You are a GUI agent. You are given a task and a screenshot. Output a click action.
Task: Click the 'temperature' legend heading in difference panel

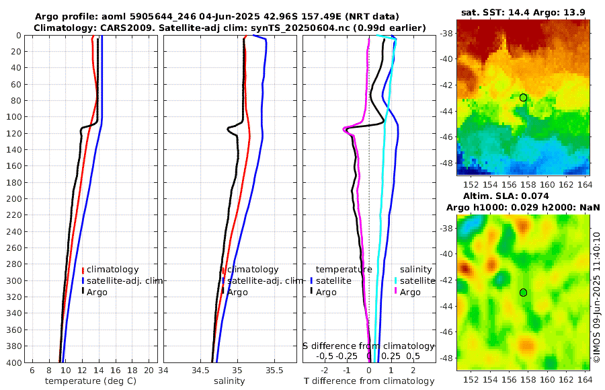pos(344,270)
